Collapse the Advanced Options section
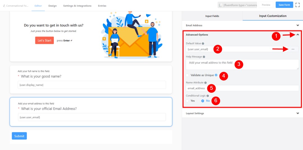 point(298,35)
